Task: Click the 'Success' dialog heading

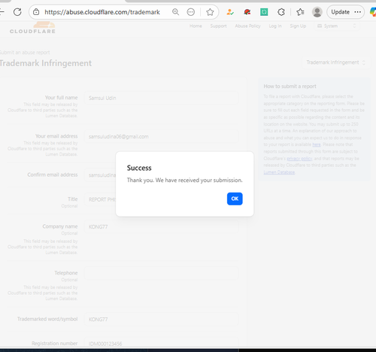Action: click(139, 168)
